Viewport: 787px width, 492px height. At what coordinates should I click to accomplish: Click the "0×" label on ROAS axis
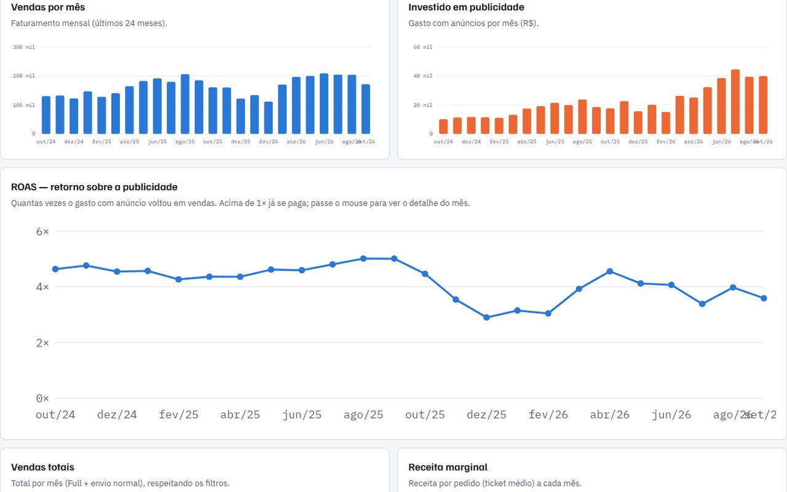(x=42, y=398)
